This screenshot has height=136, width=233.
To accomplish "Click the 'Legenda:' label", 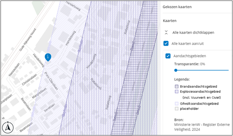I will pyautogui.click(x=182, y=79).
